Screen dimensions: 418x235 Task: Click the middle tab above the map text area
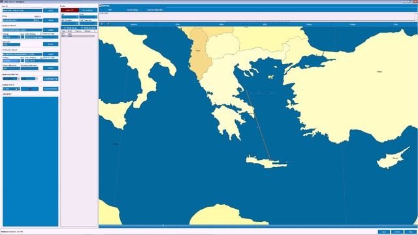(132, 10)
